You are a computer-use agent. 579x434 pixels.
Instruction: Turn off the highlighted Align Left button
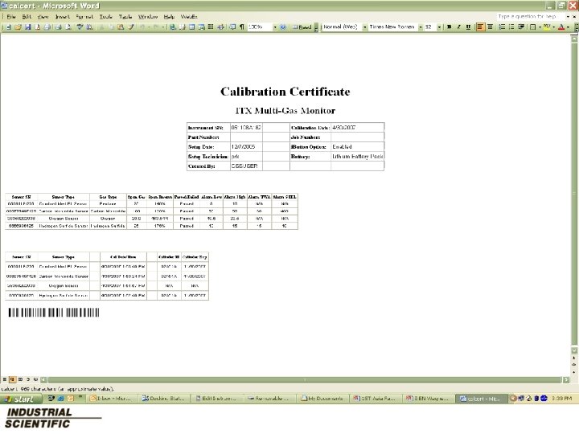click(480, 27)
